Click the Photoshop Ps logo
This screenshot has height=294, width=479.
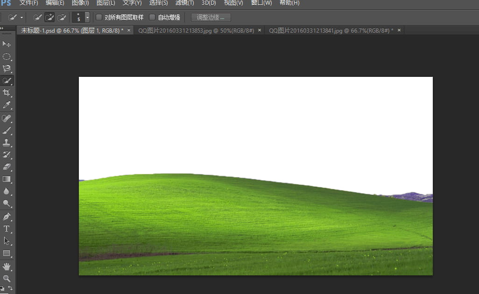tap(6, 3)
